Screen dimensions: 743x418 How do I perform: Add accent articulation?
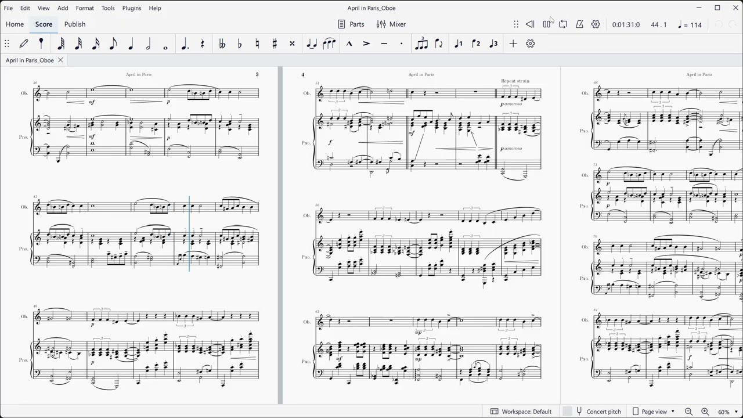[366, 44]
